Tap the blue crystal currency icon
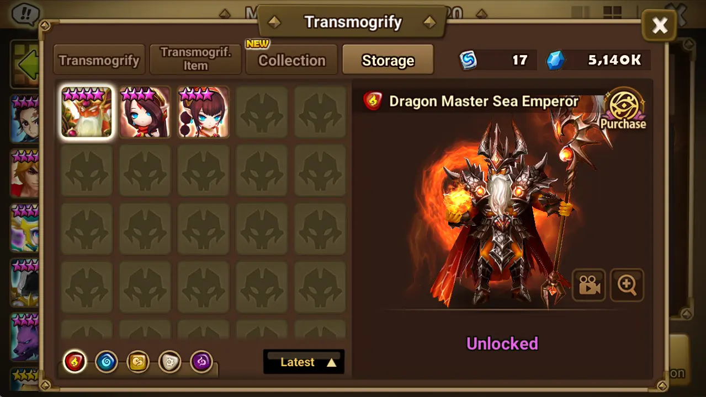The height and width of the screenshot is (397, 706). click(x=556, y=60)
